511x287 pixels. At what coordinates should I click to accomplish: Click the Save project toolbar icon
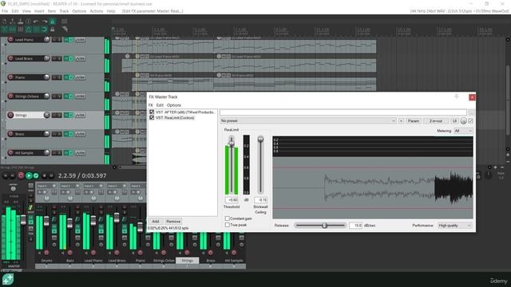[x=20, y=22]
